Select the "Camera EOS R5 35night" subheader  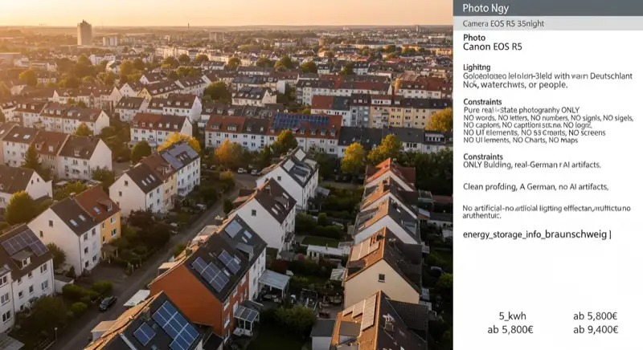click(x=548, y=23)
